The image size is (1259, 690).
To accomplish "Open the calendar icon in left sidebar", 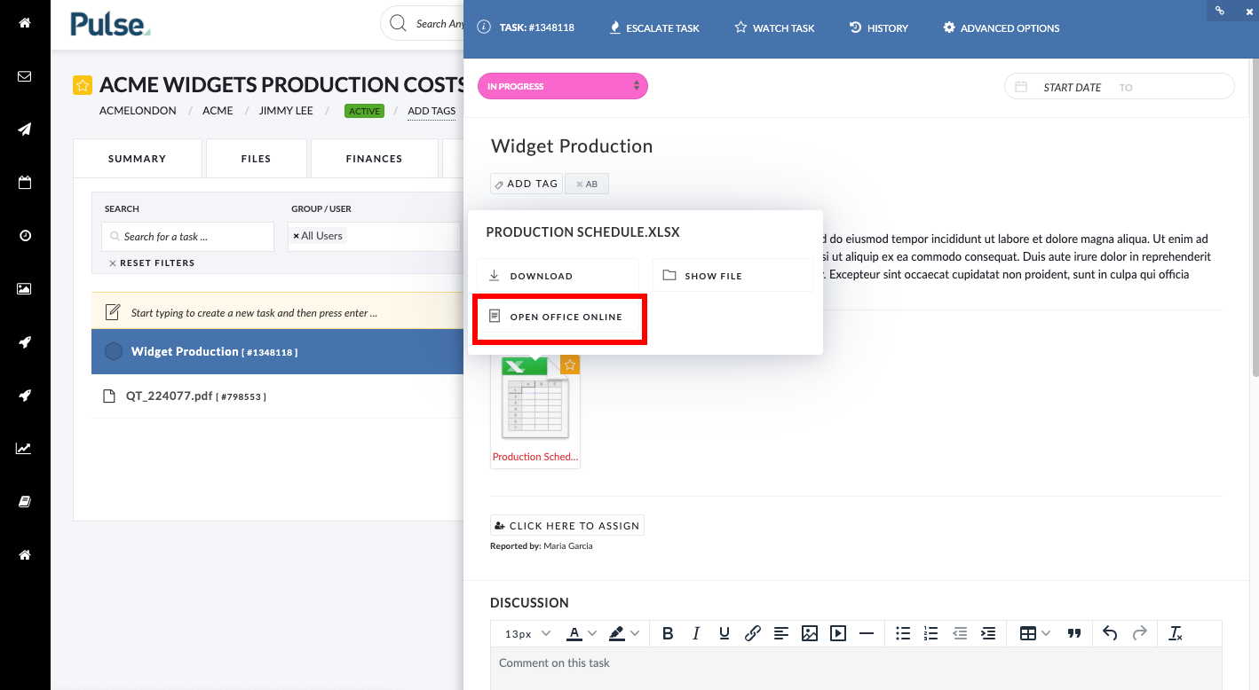I will [x=25, y=183].
